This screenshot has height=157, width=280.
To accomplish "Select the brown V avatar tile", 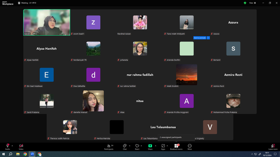I will tap(210, 127).
